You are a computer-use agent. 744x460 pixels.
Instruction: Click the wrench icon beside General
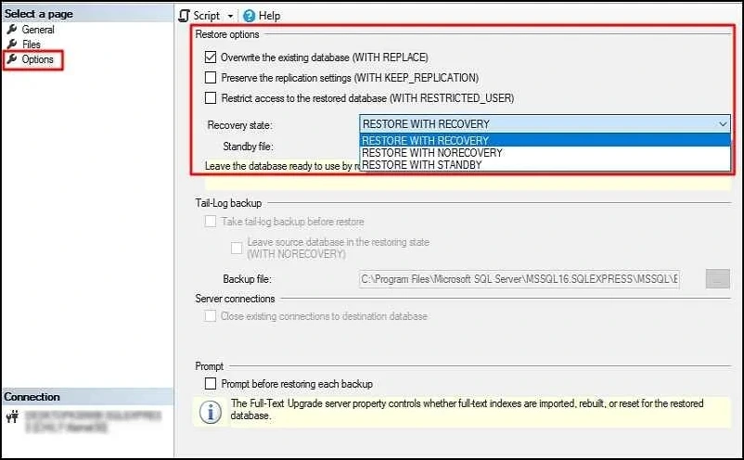coord(12,30)
